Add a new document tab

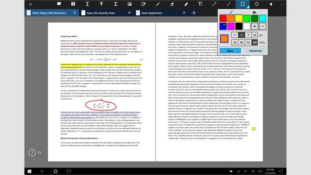point(194,13)
